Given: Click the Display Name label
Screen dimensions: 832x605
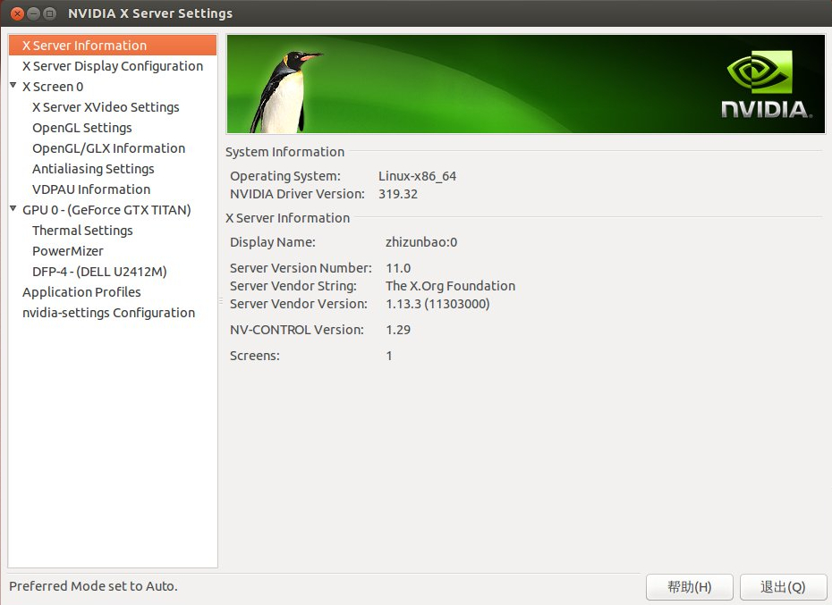Looking at the screenshot, I should click(x=273, y=242).
